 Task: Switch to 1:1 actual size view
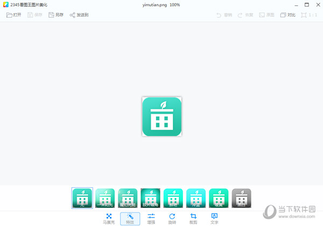coord(309,15)
